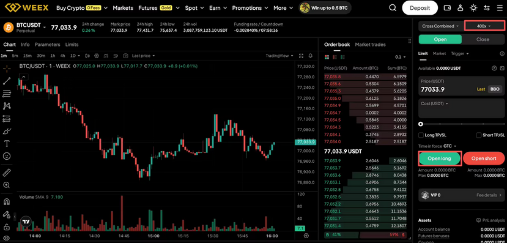The image size is (507, 243).
Task: Toggle stay in drawing mode pencil-lock
Action: coord(7,214)
